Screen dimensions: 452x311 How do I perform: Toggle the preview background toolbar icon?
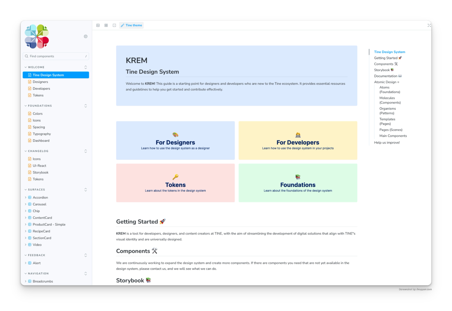point(98,25)
